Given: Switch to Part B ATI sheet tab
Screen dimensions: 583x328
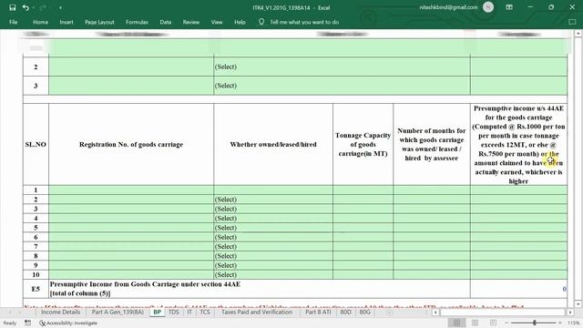Looking at the screenshot, I should click(x=318, y=312).
